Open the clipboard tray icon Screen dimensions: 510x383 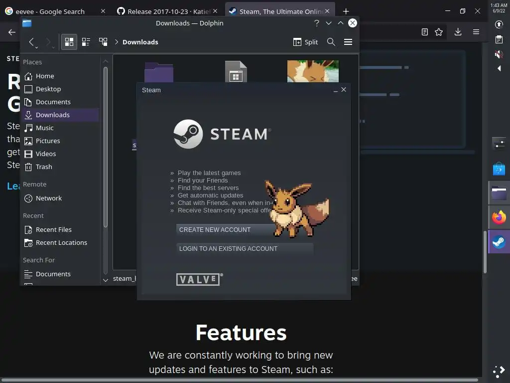tap(499, 39)
